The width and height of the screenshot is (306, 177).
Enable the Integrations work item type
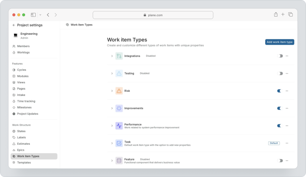tap(280, 56)
